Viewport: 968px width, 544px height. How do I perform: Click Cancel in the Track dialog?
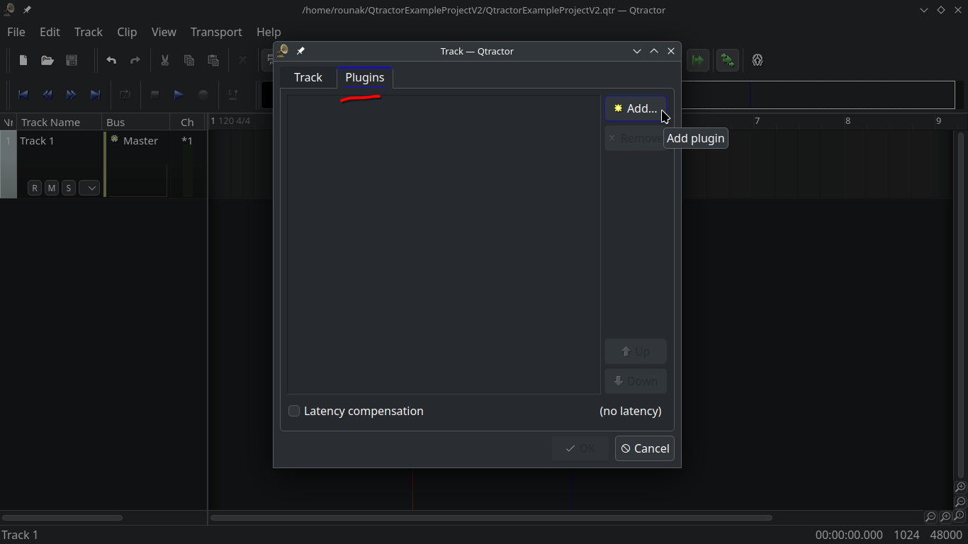[645, 448]
